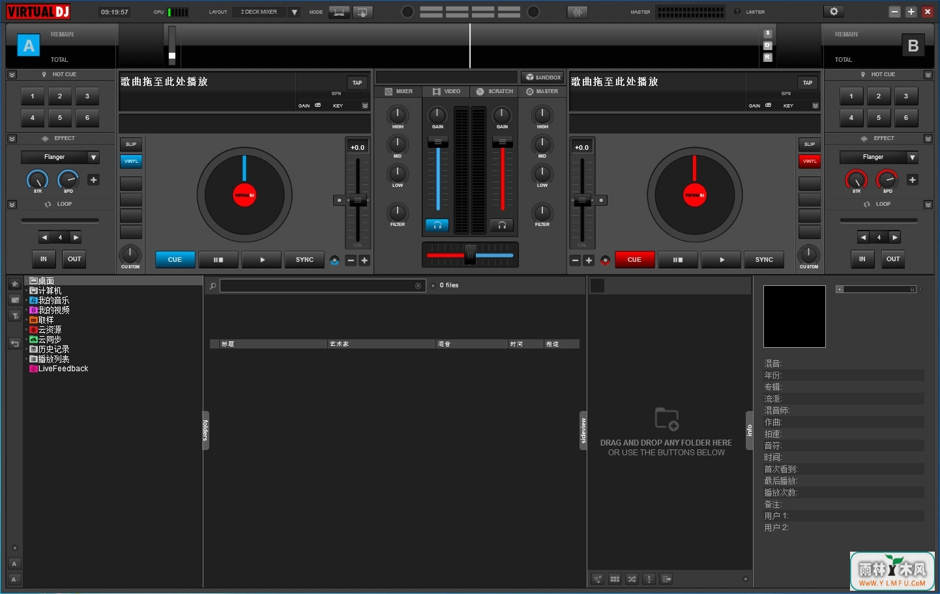The height and width of the screenshot is (594, 940).
Task: Select the external mixer mode icon
Action: click(362, 12)
